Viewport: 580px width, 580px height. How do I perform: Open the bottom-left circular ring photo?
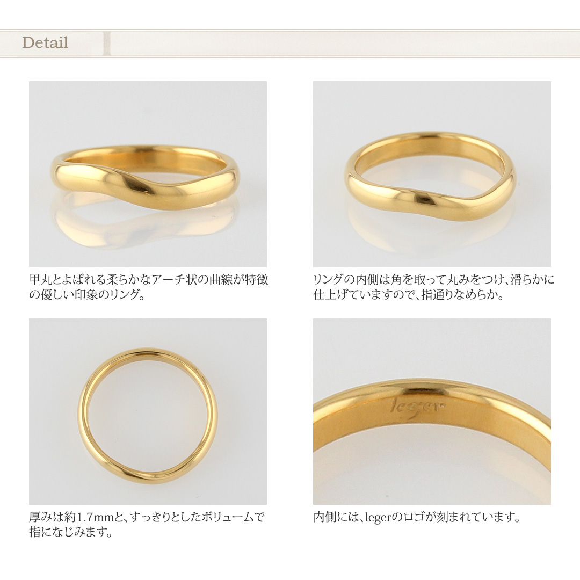click(148, 411)
